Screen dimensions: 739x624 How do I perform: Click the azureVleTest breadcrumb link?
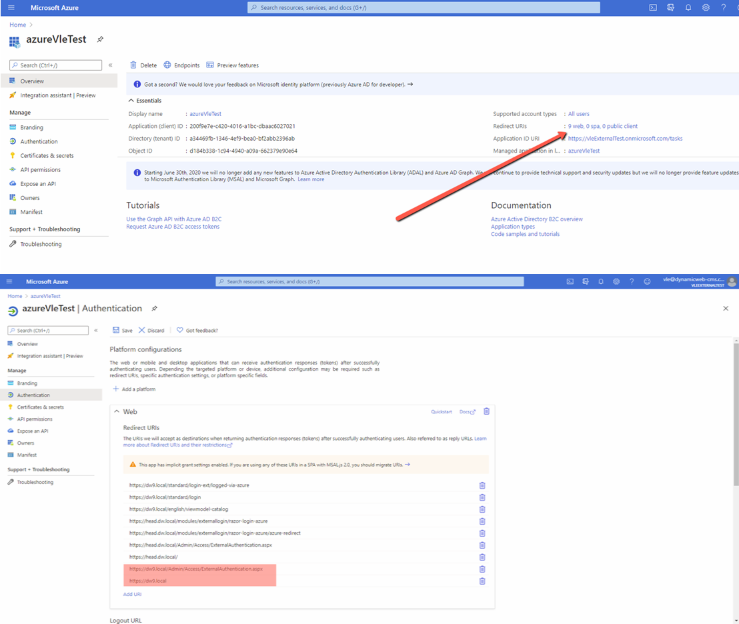(45, 296)
